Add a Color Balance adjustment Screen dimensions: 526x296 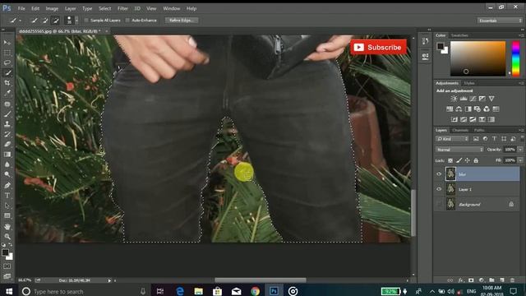pos(459,109)
